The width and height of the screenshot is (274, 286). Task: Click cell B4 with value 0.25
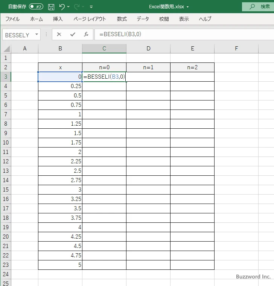point(60,86)
